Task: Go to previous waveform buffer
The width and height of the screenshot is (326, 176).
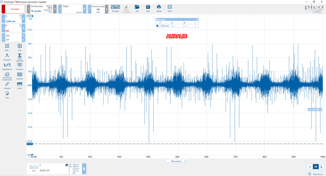Action: pos(90,9)
